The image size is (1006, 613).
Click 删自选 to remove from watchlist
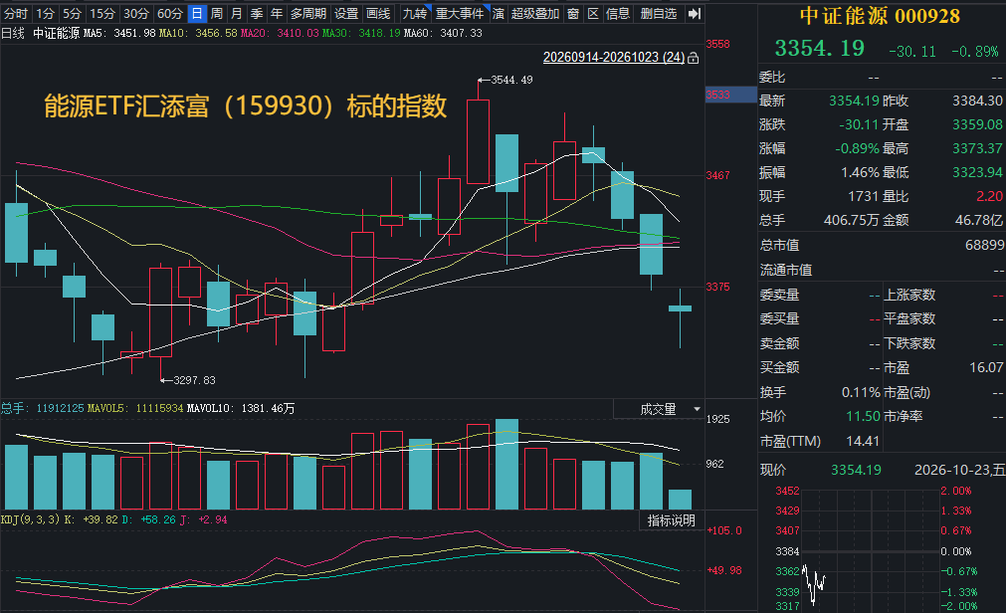659,14
